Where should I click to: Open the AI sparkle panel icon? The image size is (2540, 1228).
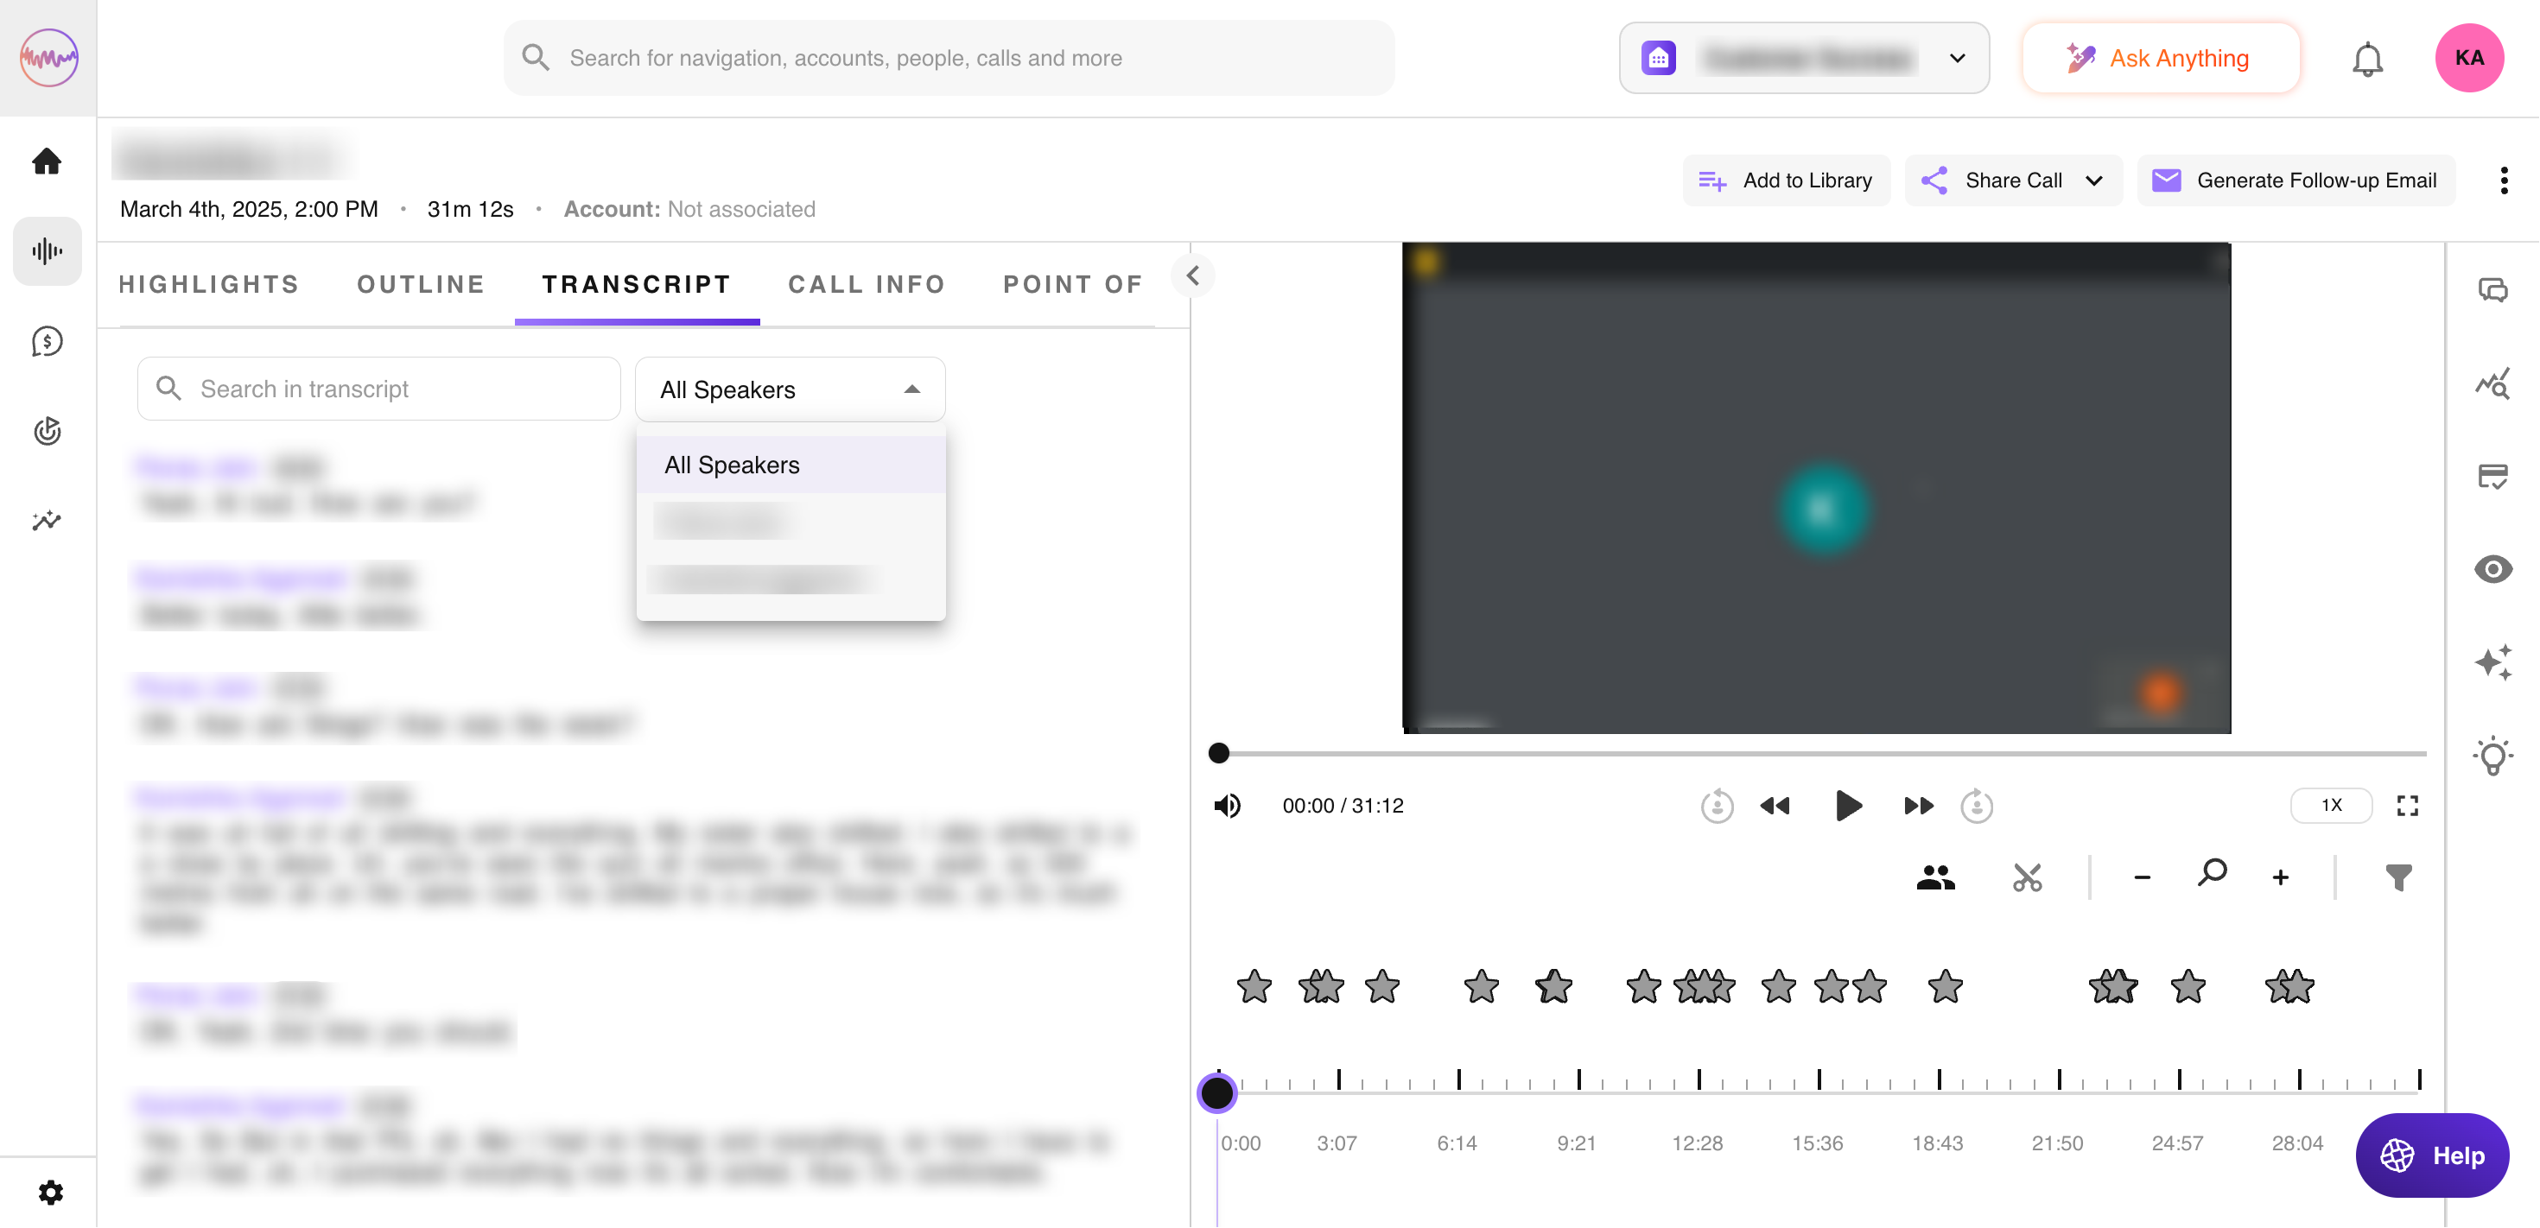point(2492,662)
